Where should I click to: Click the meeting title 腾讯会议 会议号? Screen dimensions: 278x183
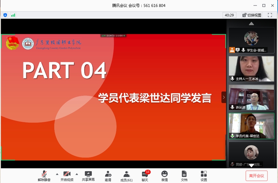pos(139,6)
